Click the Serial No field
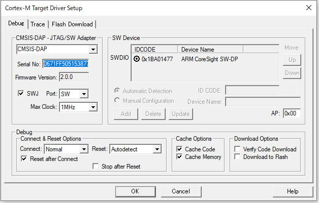The width and height of the screenshot is (319, 203). (66, 64)
